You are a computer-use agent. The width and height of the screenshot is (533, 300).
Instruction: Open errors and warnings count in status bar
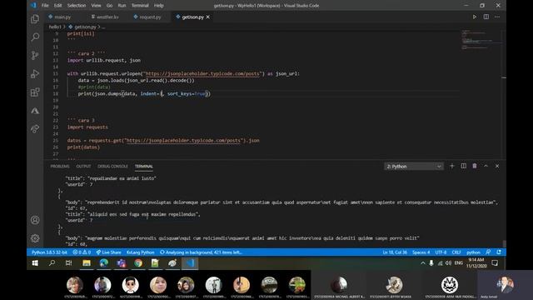[x=82, y=252]
